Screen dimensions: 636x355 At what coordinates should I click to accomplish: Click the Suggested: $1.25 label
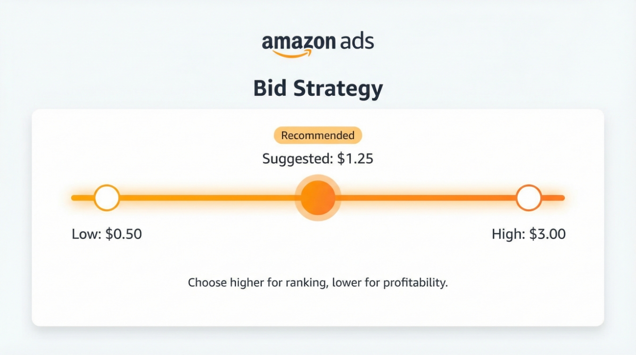(318, 159)
